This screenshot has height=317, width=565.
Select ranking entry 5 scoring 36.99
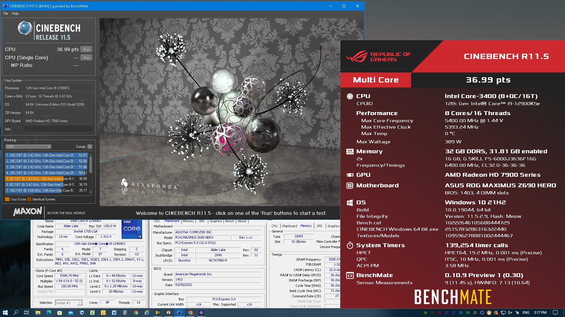(x=46, y=179)
